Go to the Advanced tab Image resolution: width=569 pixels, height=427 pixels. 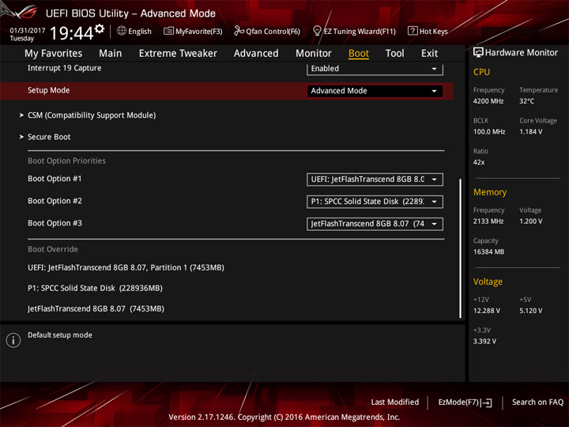point(256,54)
